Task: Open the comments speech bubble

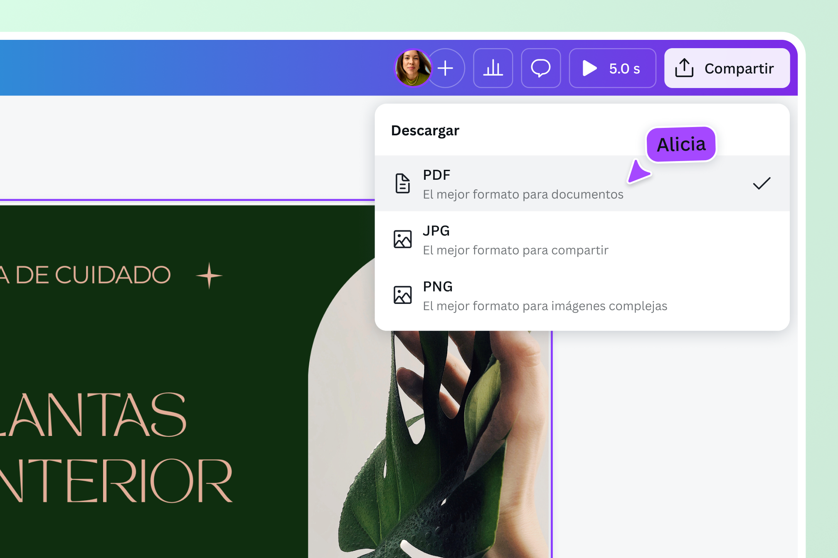Action: point(541,68)
